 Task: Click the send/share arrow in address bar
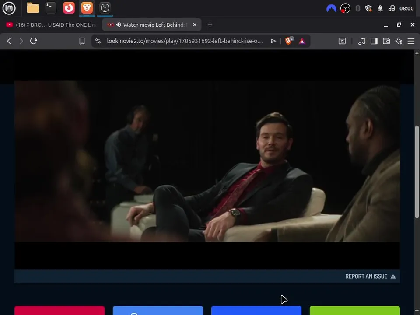pos(273,41)
